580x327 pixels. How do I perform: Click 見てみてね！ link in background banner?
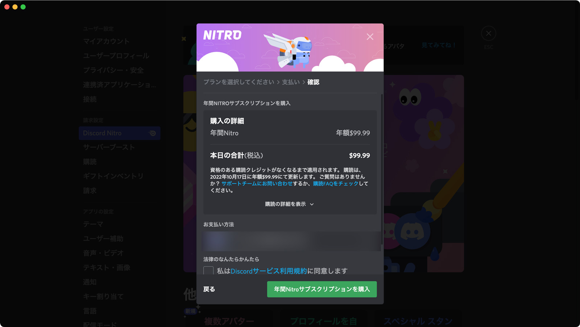[x=439, y=45]
